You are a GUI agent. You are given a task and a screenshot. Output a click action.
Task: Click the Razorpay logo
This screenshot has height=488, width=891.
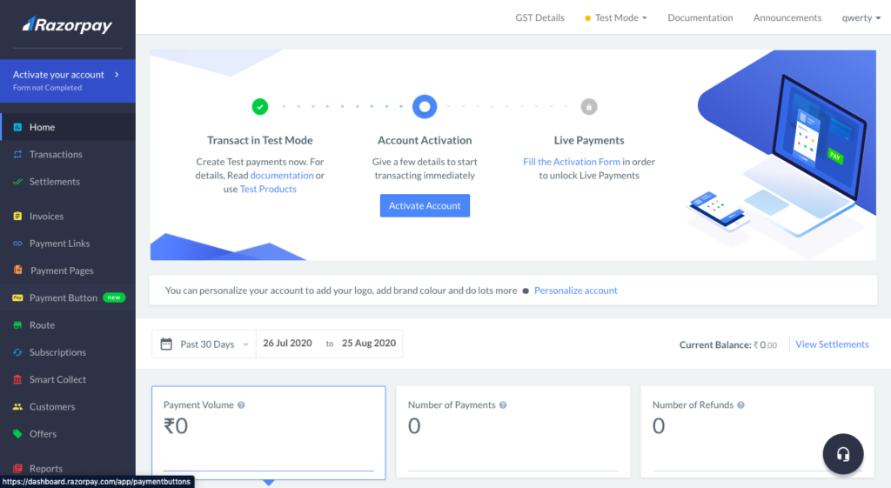click(x=67, y=25)
